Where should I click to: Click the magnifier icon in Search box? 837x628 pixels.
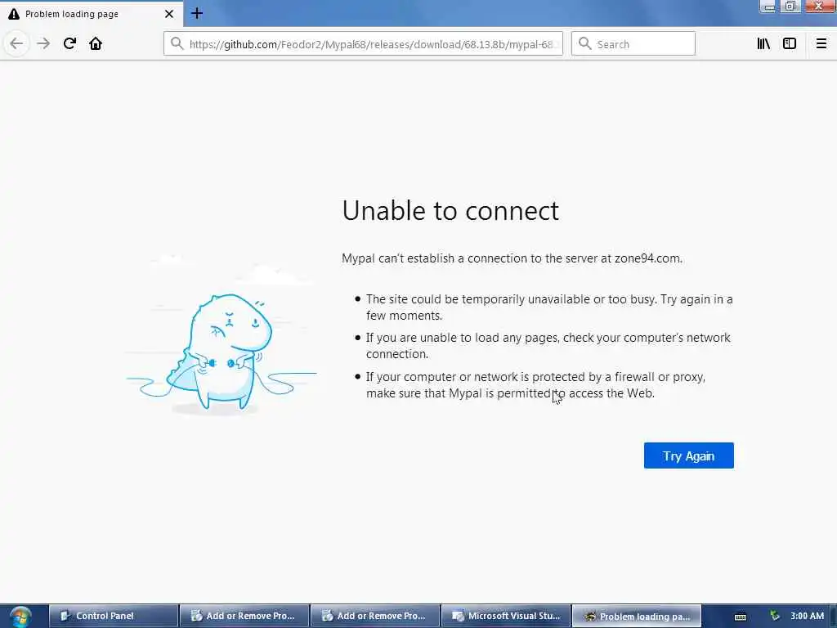(x=585, y=44)
